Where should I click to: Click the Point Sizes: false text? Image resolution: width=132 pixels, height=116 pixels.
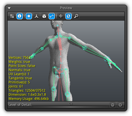22,66
